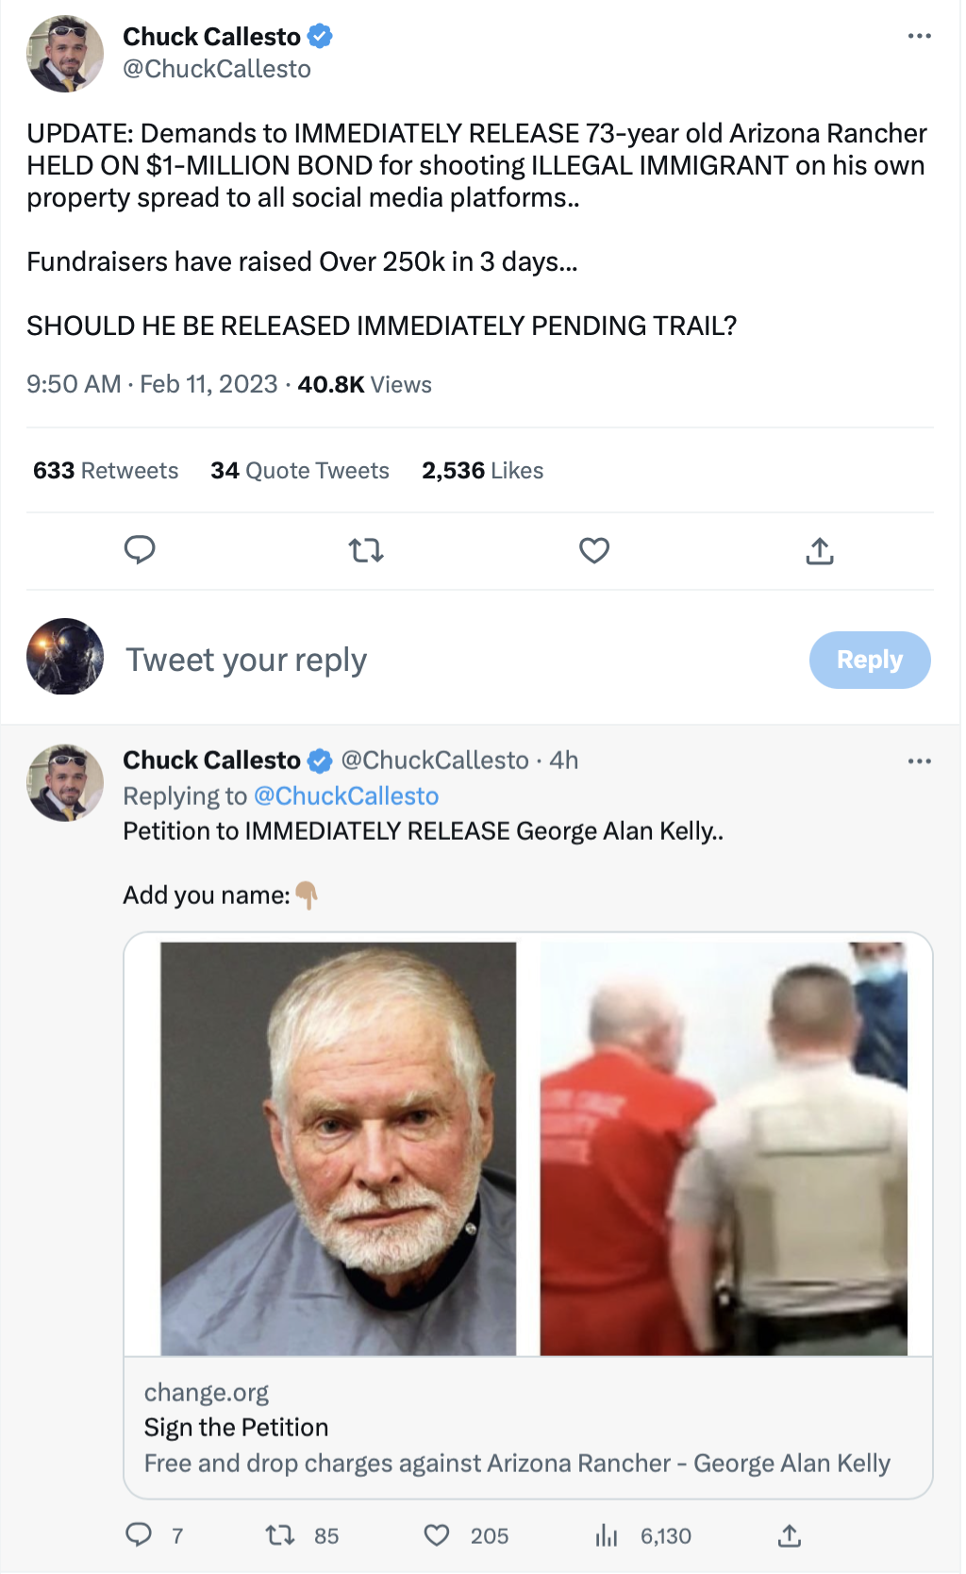Like the main tweet with heart icon
The width and height of the screenshot is (966, 1574).
coord(594,549)
